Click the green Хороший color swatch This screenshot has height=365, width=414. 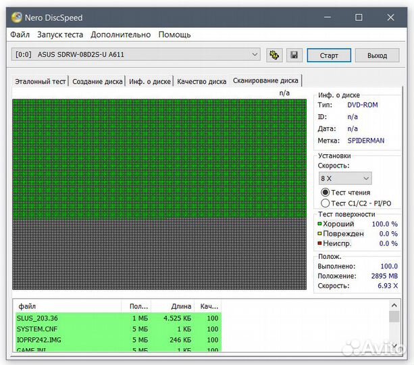[x=320, y=224]
